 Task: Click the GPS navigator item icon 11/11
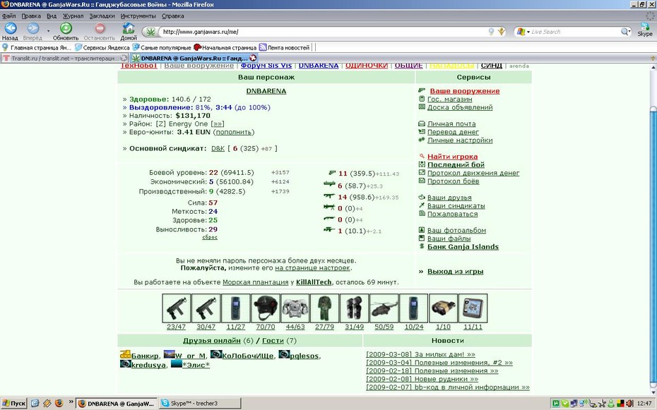(x=473, y=308)
